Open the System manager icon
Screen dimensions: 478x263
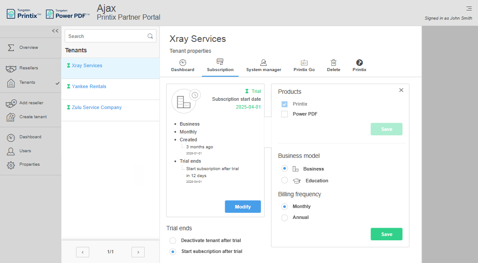(x=263, y=63)
